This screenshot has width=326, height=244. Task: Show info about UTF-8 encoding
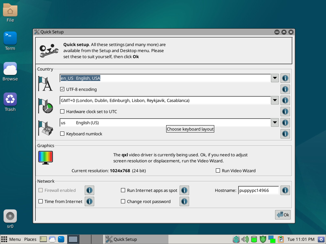pos(285,89)
